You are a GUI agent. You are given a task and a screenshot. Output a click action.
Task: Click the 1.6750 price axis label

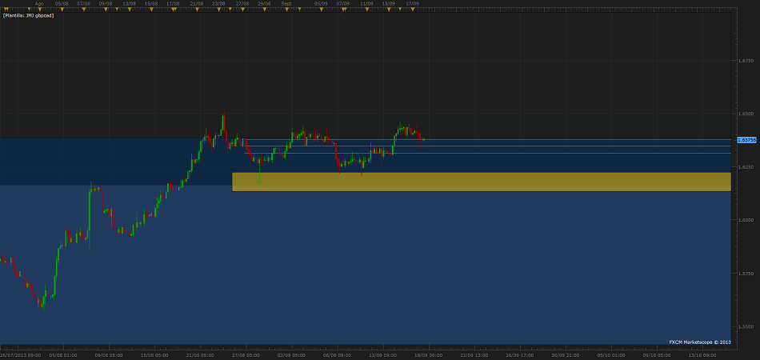[x=745, y=60]
